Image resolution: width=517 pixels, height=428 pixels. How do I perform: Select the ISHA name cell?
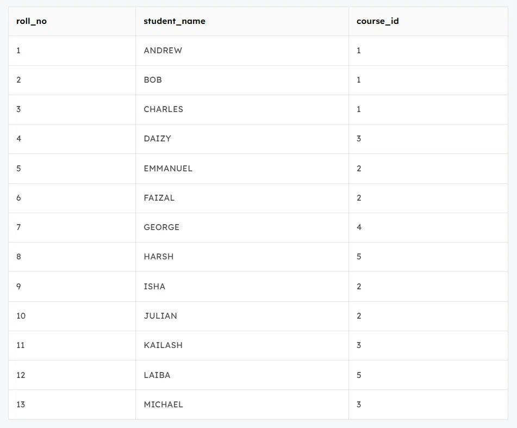point(154,287)
